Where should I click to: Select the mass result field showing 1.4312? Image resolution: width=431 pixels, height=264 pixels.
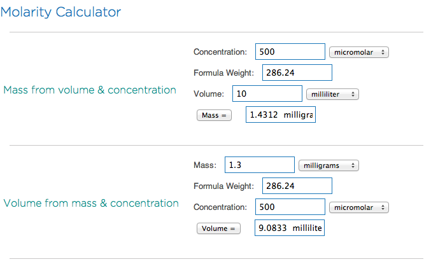click(x=280, y=115)
